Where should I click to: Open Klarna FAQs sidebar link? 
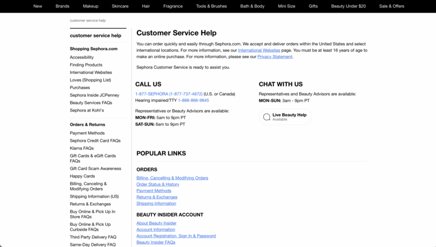pyautogui.click(x=82, y=148)
